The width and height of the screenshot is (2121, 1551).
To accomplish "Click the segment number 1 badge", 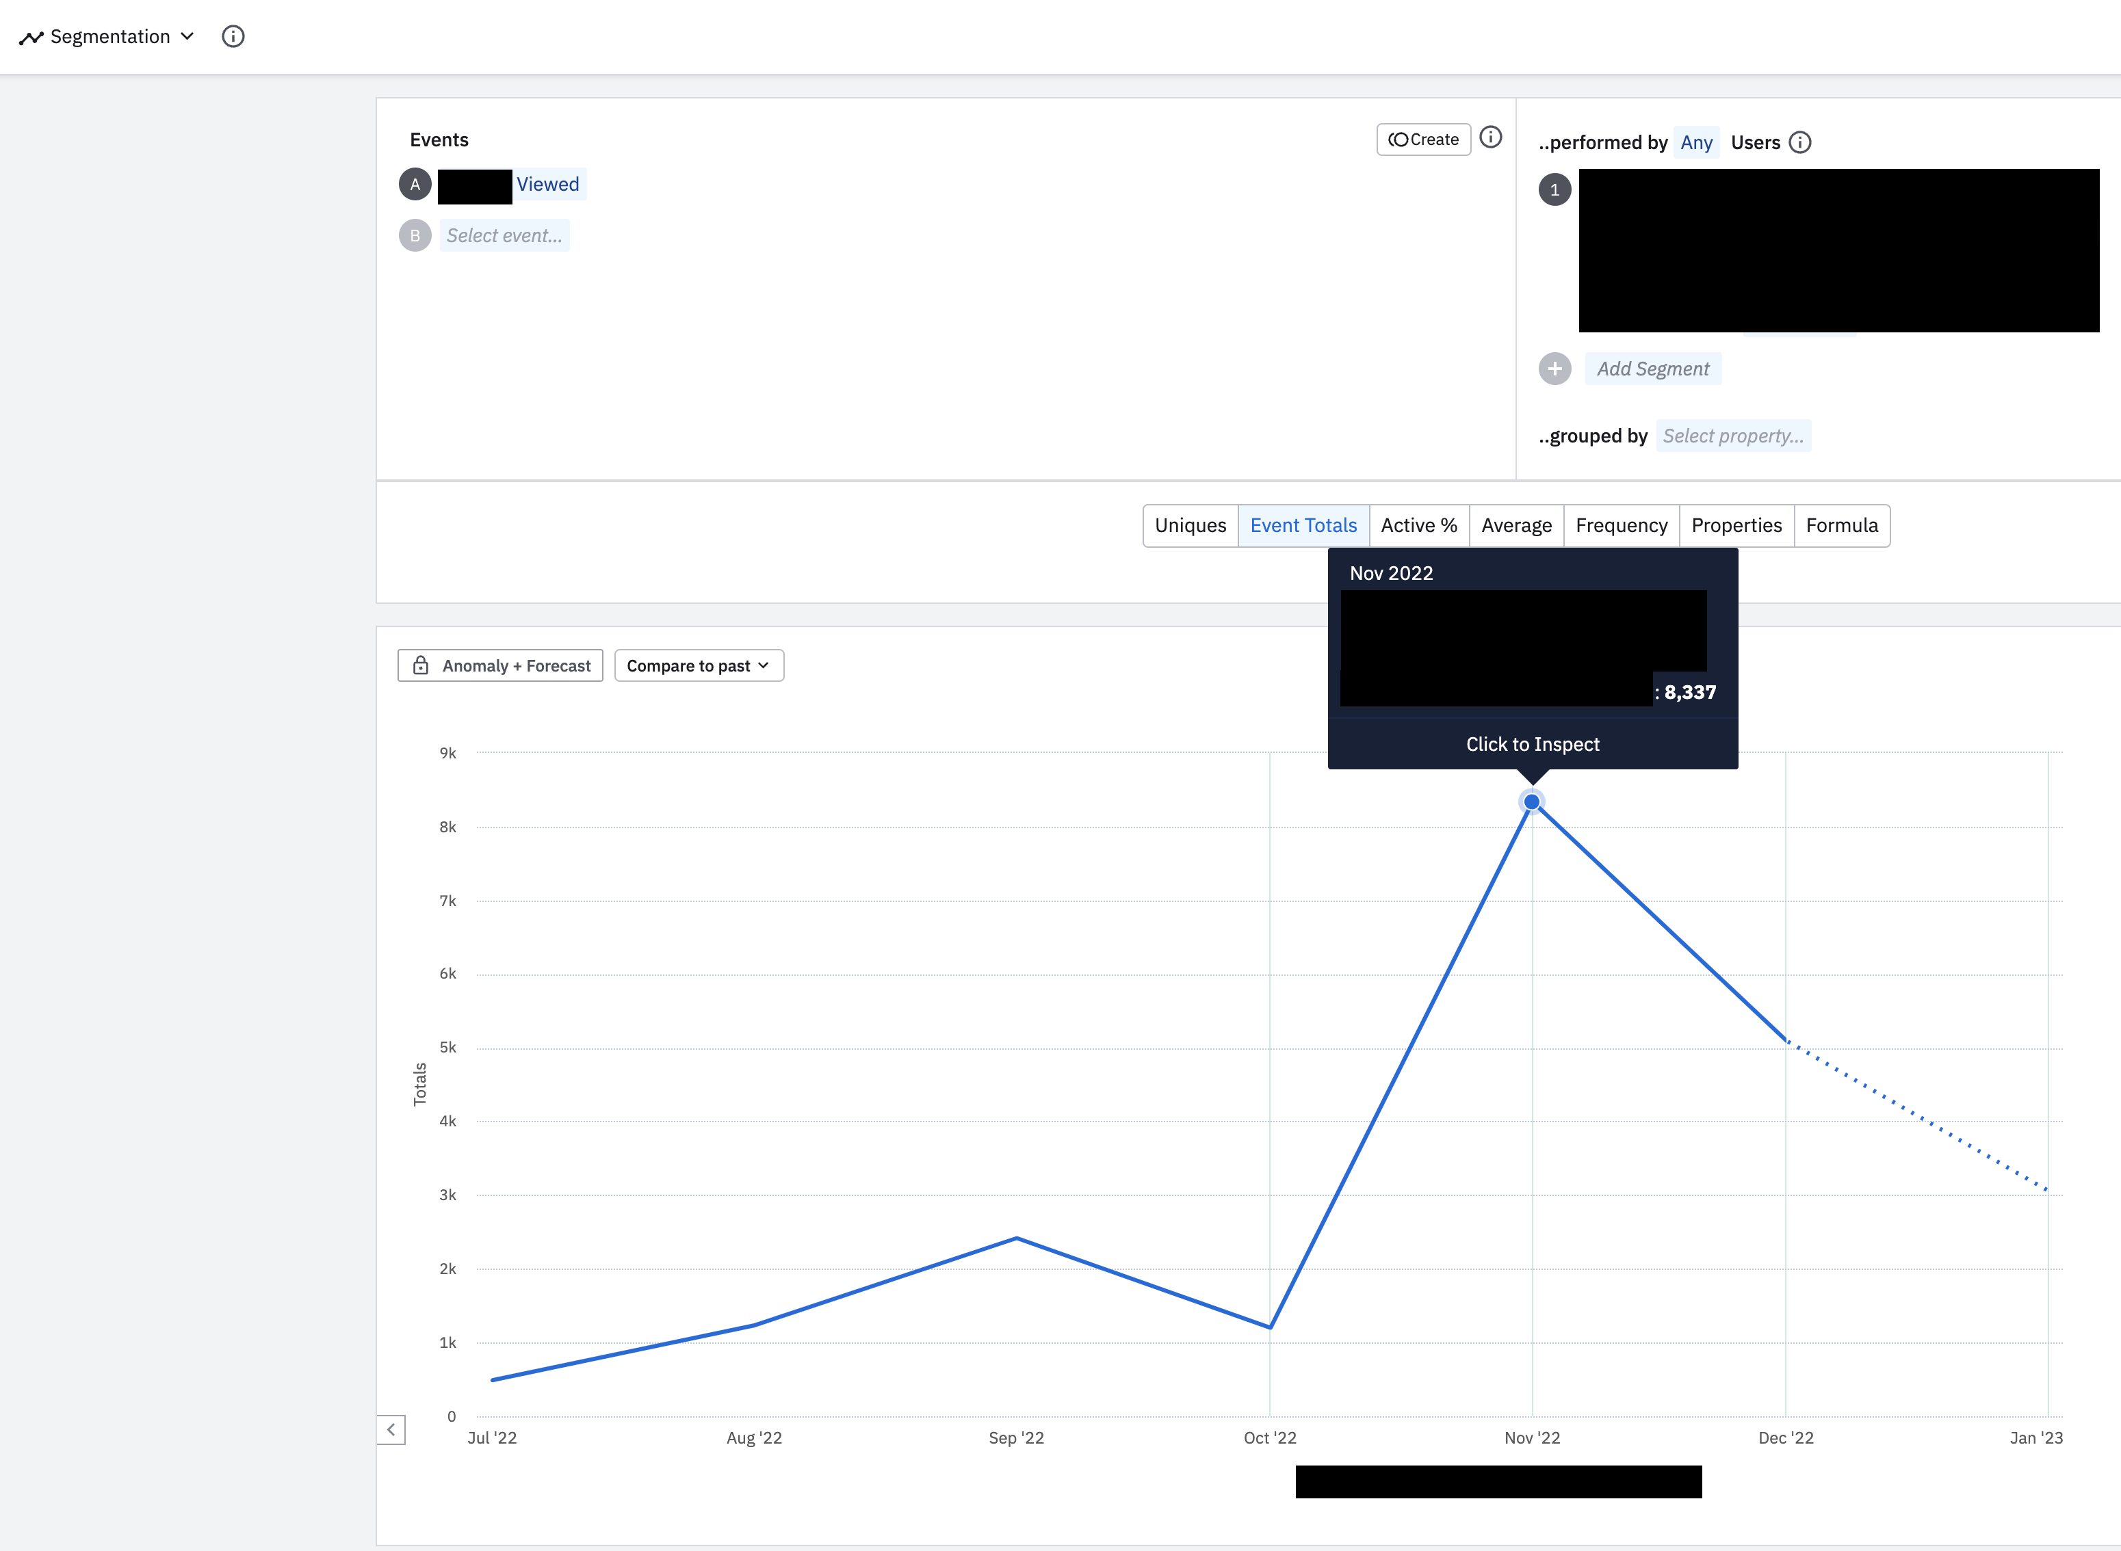I will point(1554,189).
